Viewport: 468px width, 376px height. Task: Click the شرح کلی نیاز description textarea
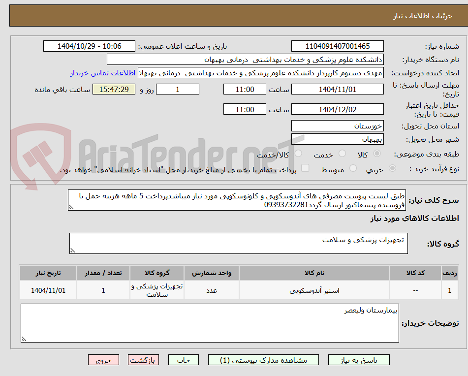(x=237, y=200)
